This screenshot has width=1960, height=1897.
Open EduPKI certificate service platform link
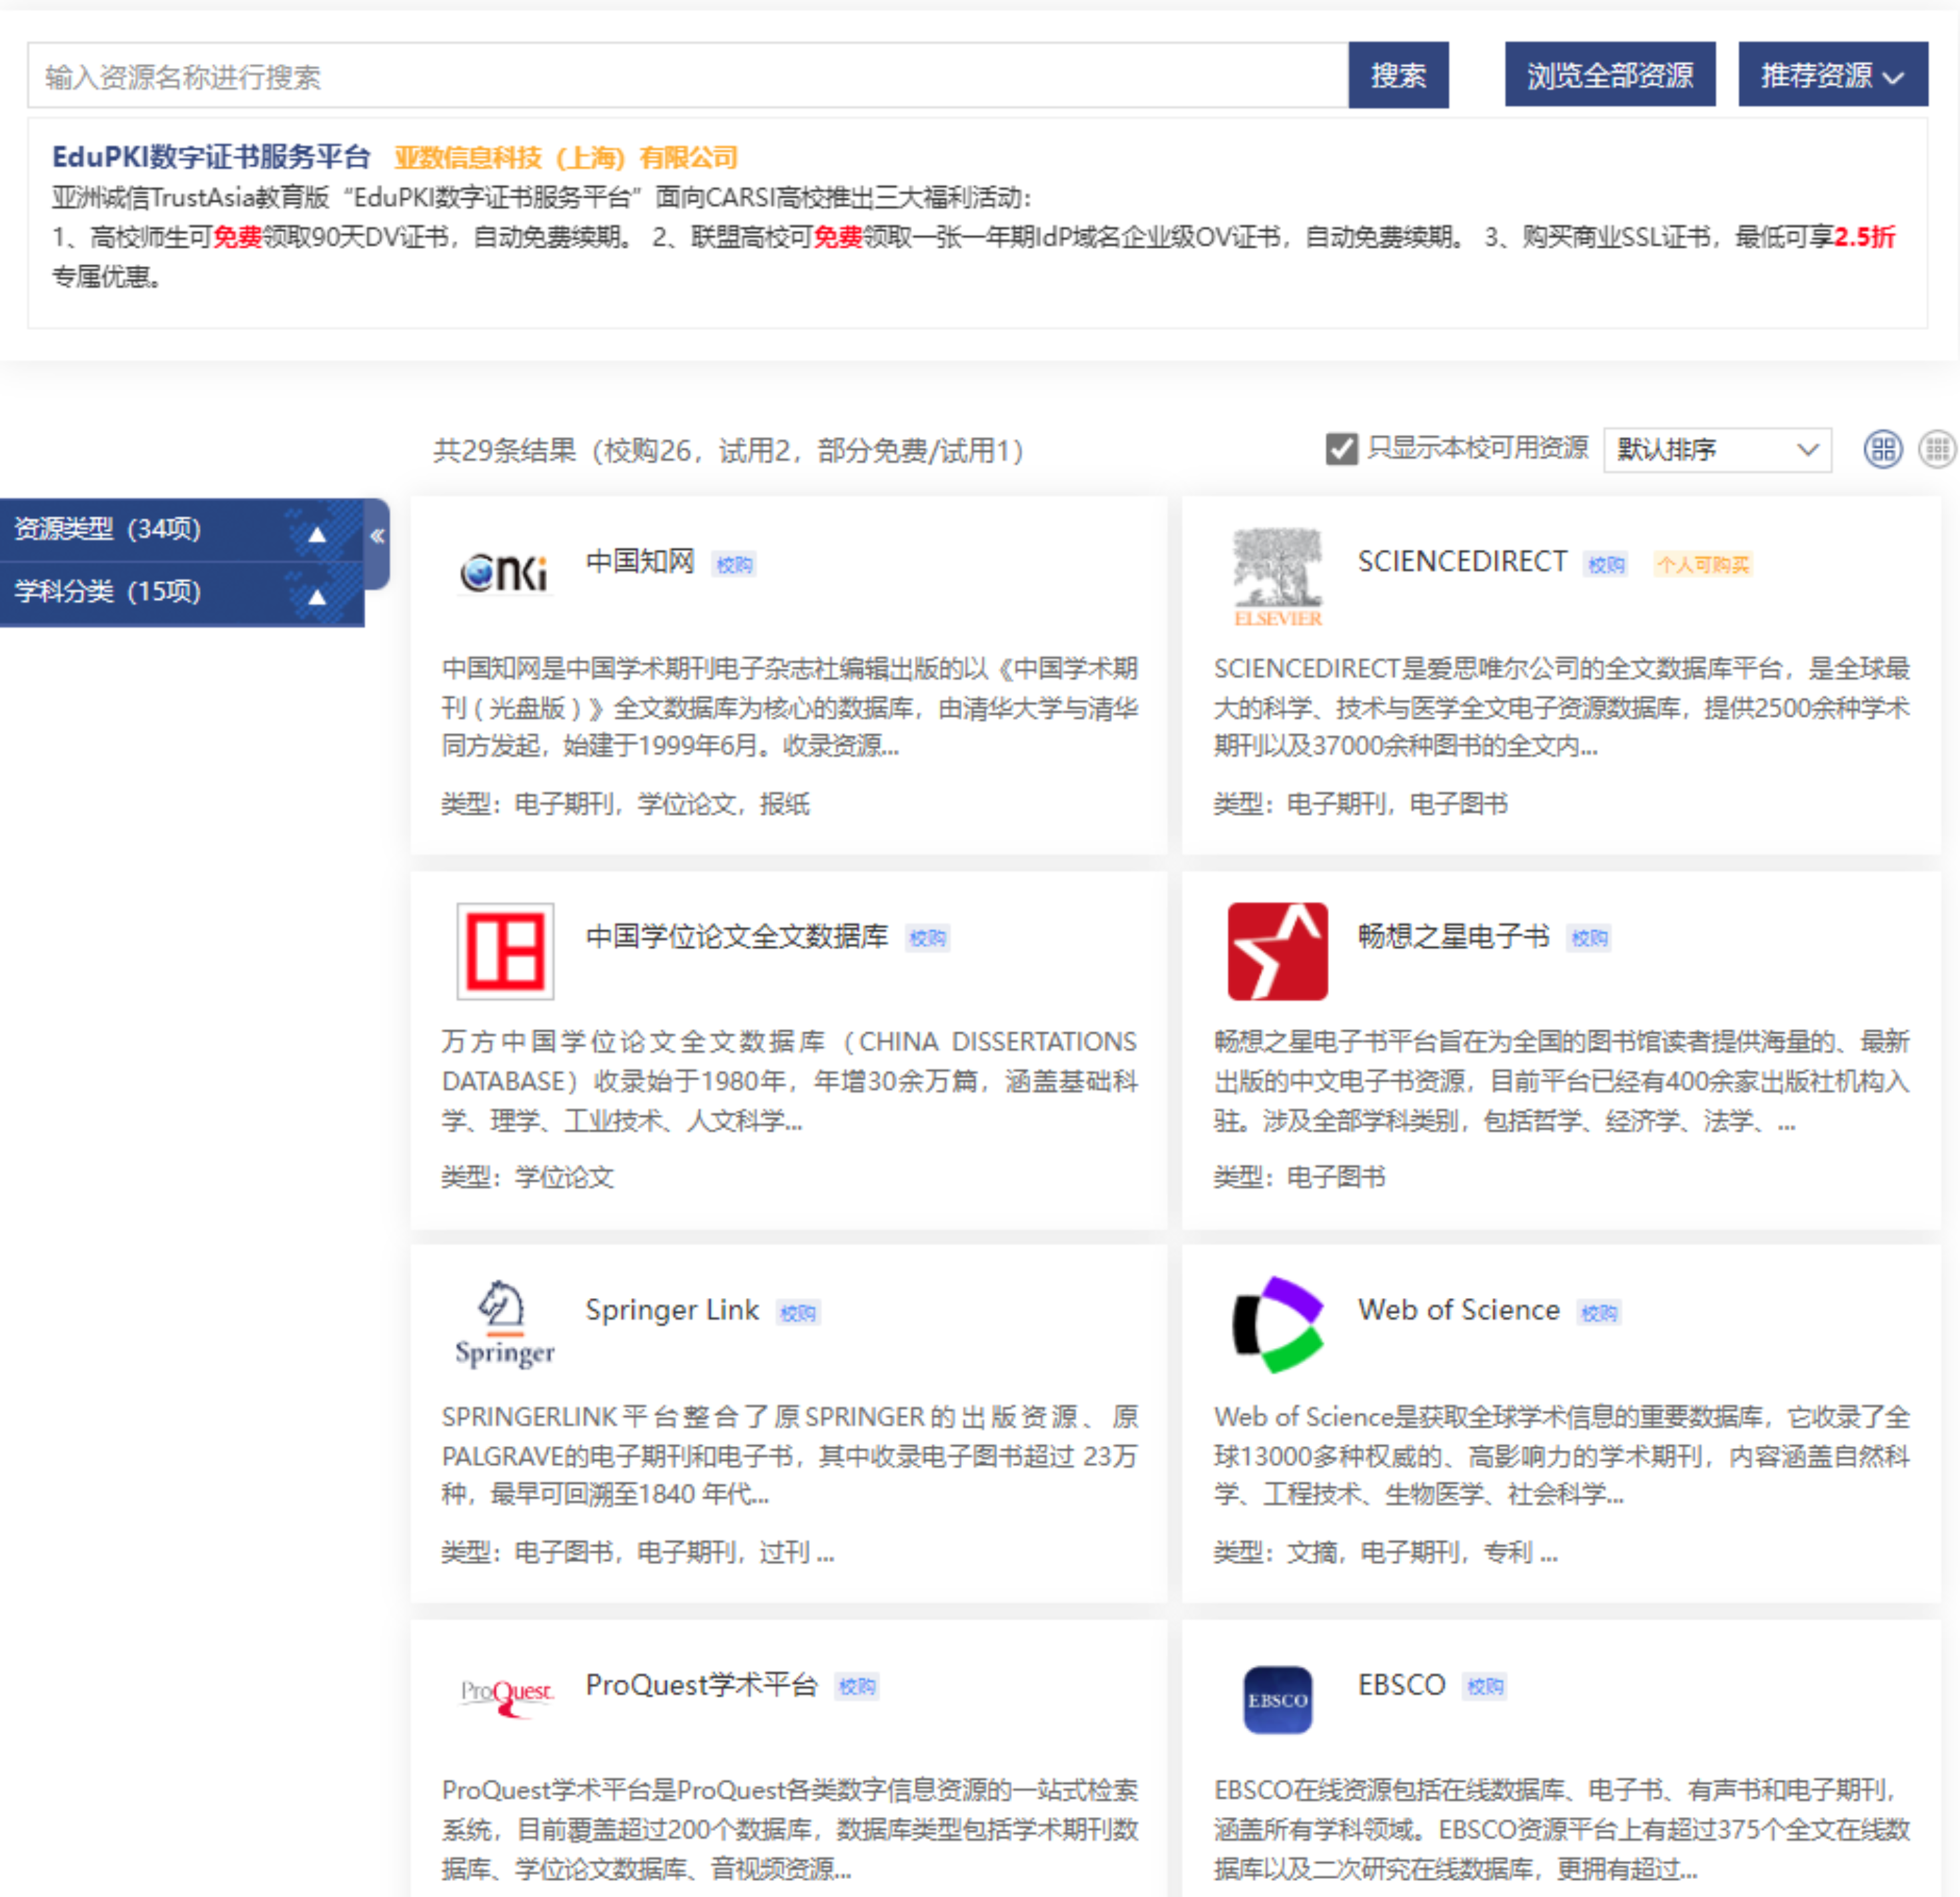[x=211, y=157]
